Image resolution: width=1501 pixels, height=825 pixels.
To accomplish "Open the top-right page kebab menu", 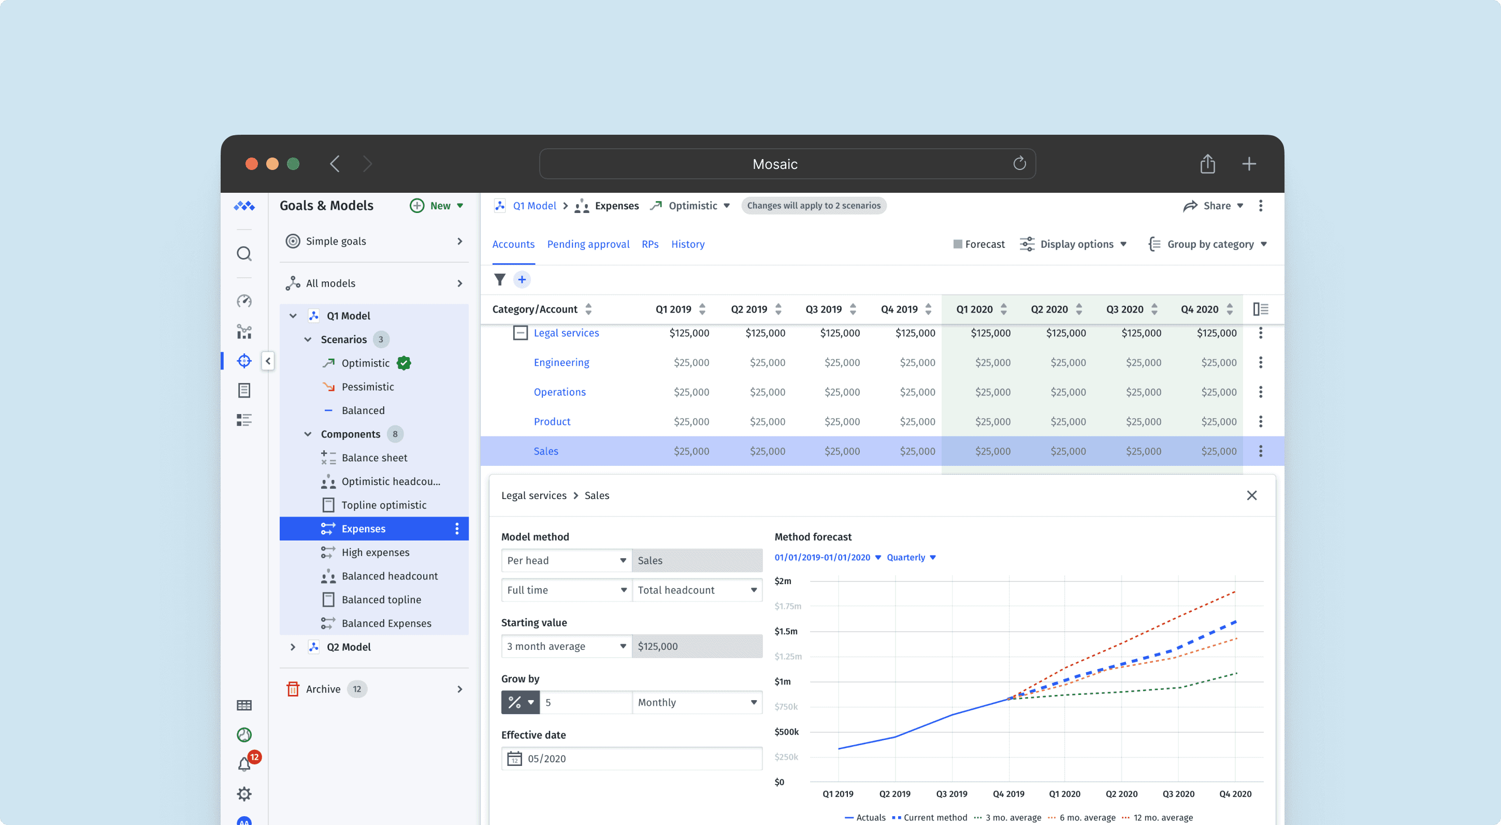I will (x=1260, y=206).
